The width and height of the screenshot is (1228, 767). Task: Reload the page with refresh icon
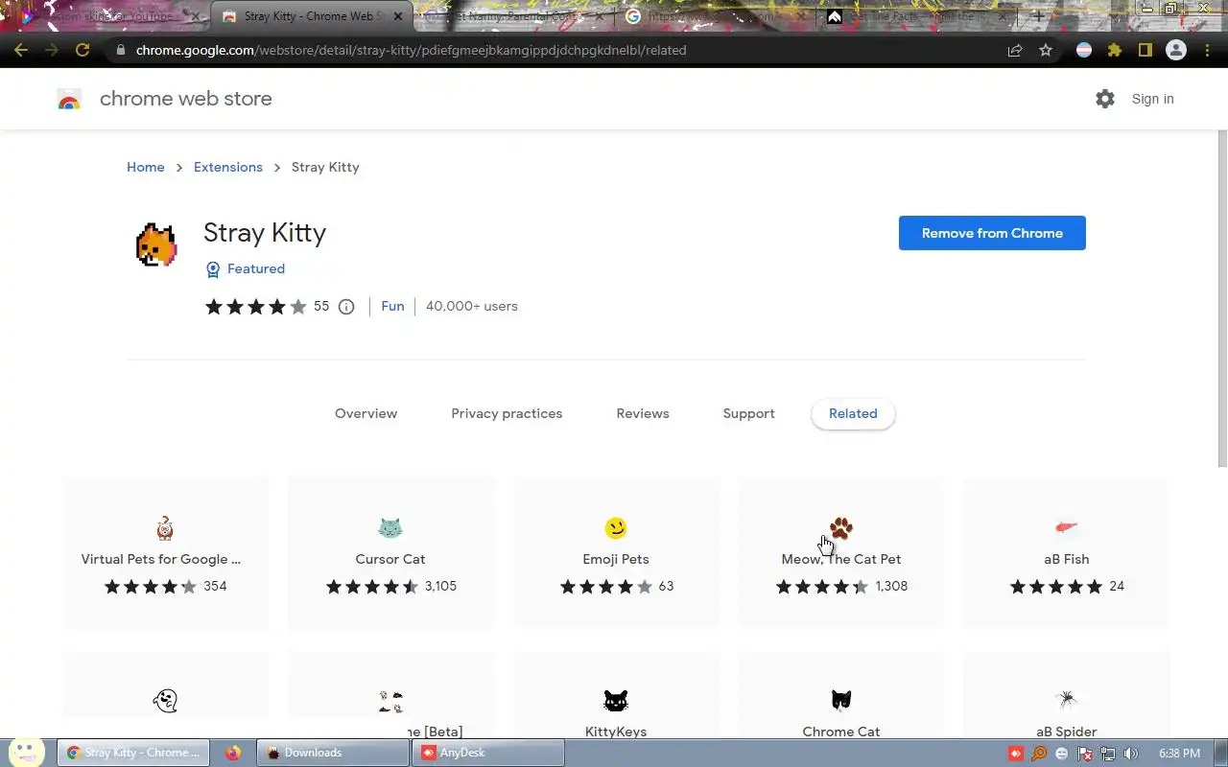pyautogui.click(x=83, y=50)
